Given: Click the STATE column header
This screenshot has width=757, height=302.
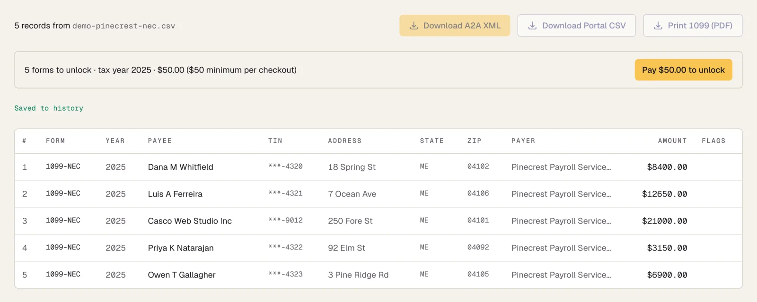Looking at the screenshot, I should (432, 141).
